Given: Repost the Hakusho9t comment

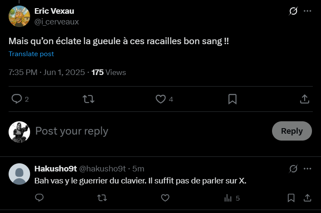Looking at the screenshot, I should 102,198.
